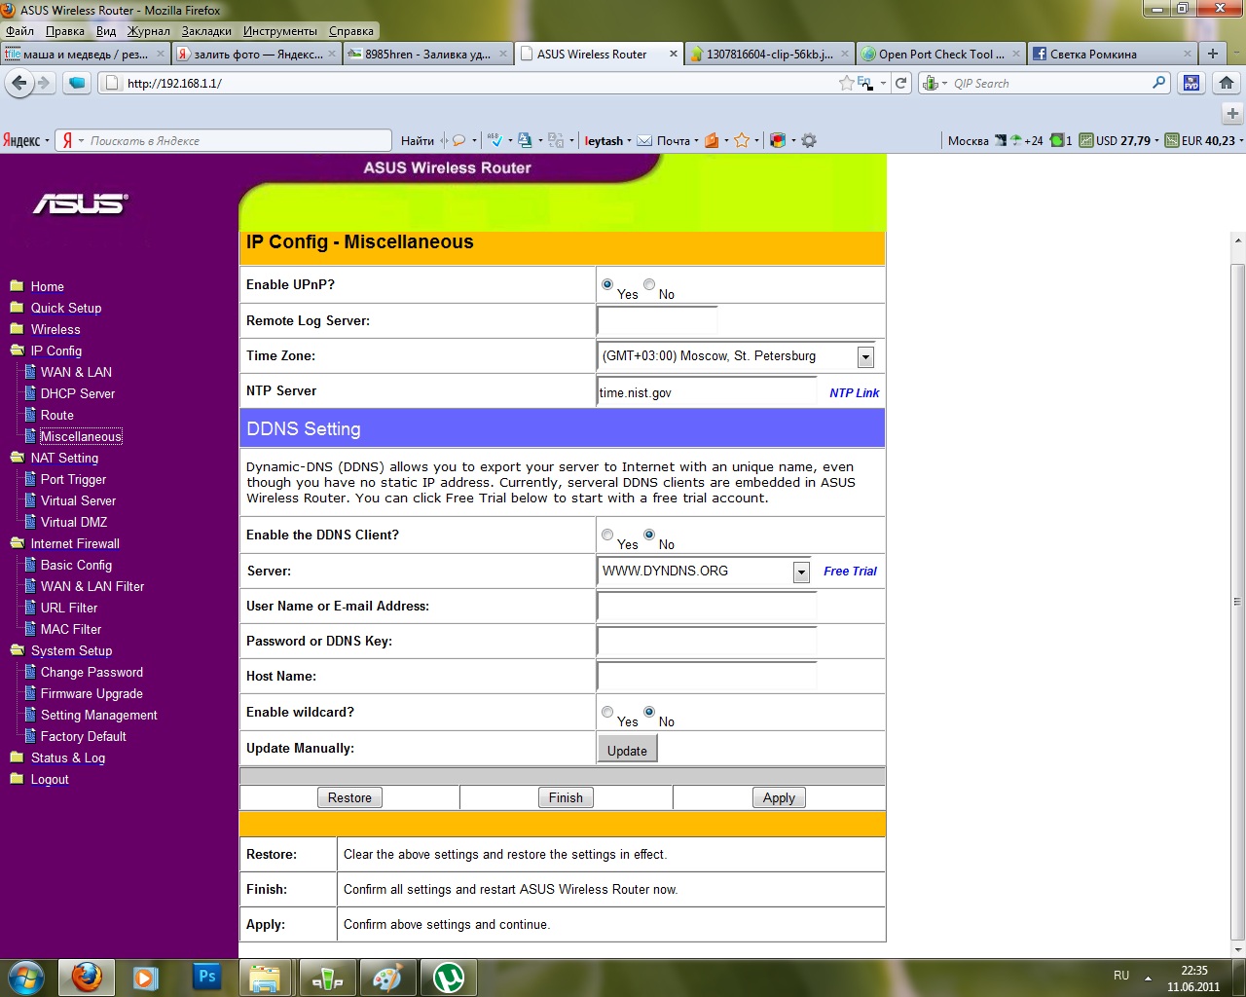Open the NTP Link
Image resolution: width=1246 pixels, height=997 pixels.
[x=854, y=392]
